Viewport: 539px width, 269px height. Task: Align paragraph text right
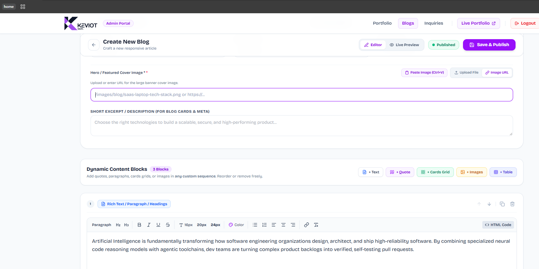click(x=293, y=225)
